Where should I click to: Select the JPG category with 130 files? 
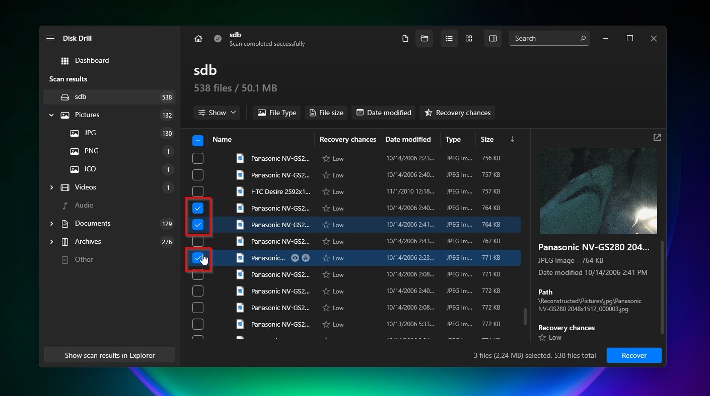click(109, 133)
